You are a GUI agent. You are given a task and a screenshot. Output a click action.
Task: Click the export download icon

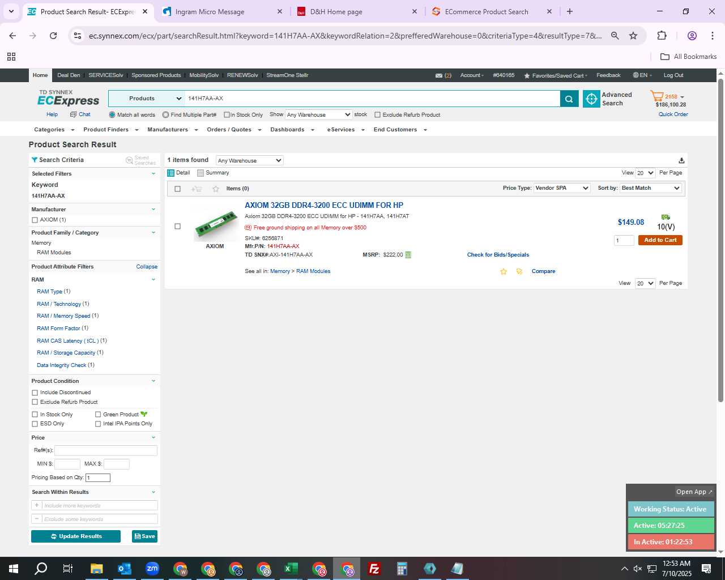tap(681, 161)
